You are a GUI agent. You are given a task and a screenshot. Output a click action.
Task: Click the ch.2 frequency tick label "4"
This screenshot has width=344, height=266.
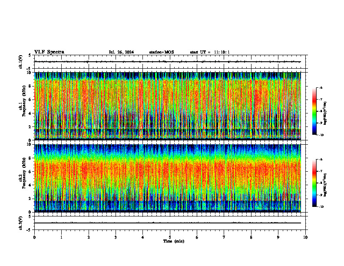(30, 185)
